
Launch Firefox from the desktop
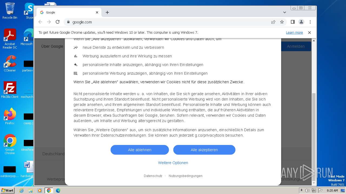pos(10,116)
